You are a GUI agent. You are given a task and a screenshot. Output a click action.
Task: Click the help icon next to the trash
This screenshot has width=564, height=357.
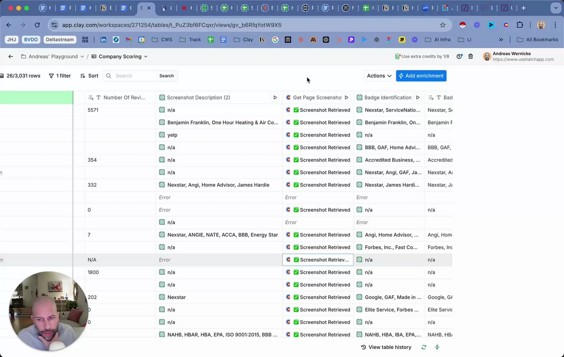pos(459,56)
